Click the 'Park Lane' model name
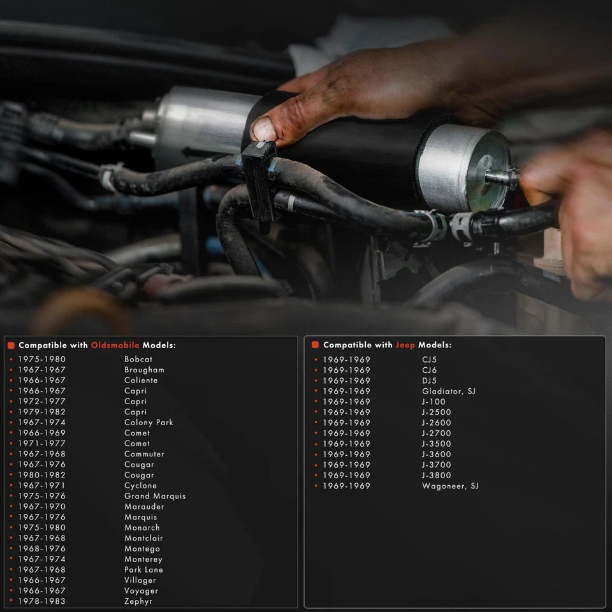612x612 pixels. 143,570
